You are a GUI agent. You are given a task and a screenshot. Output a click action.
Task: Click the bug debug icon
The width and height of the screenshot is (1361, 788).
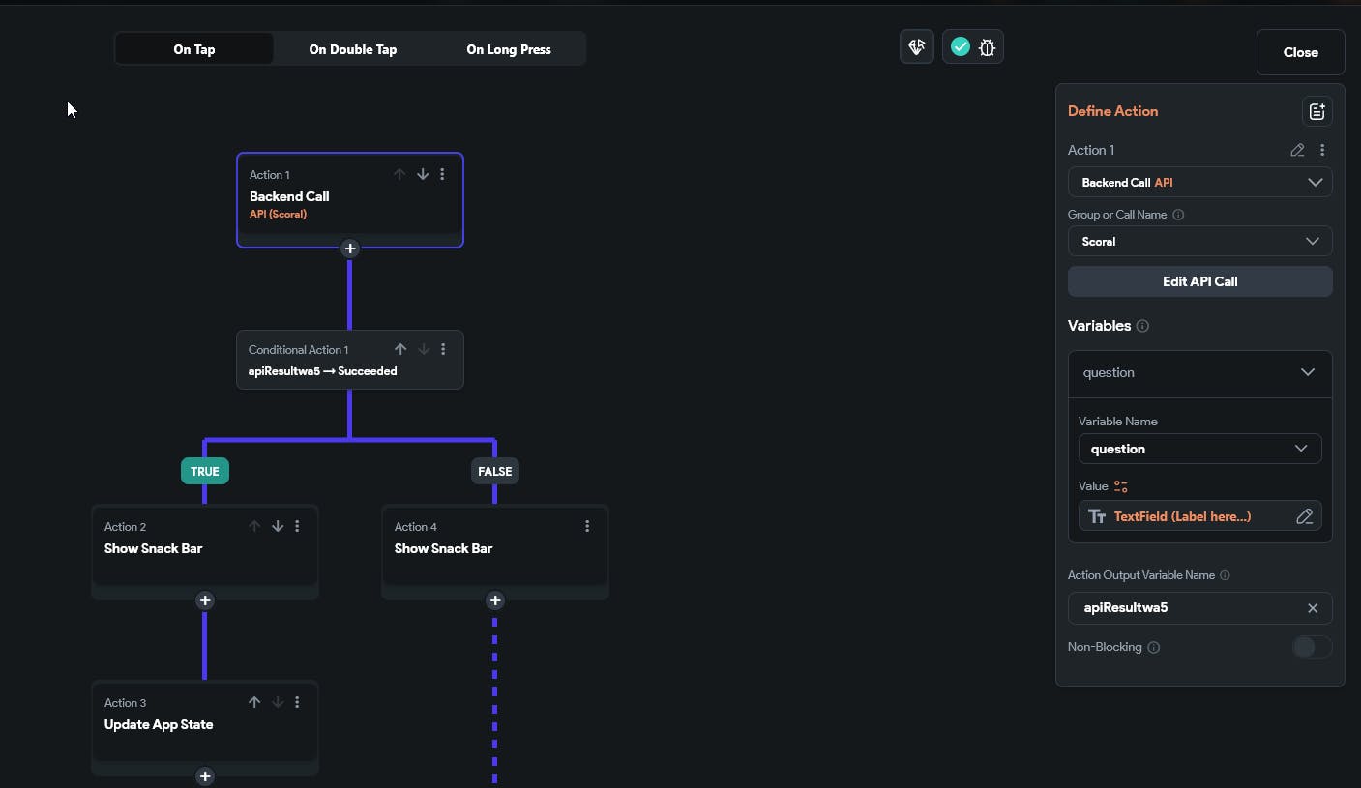pos(987,46)
